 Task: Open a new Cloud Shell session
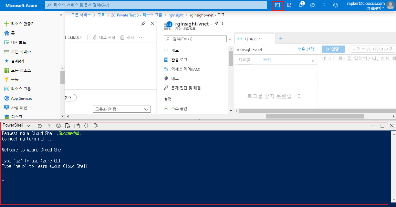(77, 126)
